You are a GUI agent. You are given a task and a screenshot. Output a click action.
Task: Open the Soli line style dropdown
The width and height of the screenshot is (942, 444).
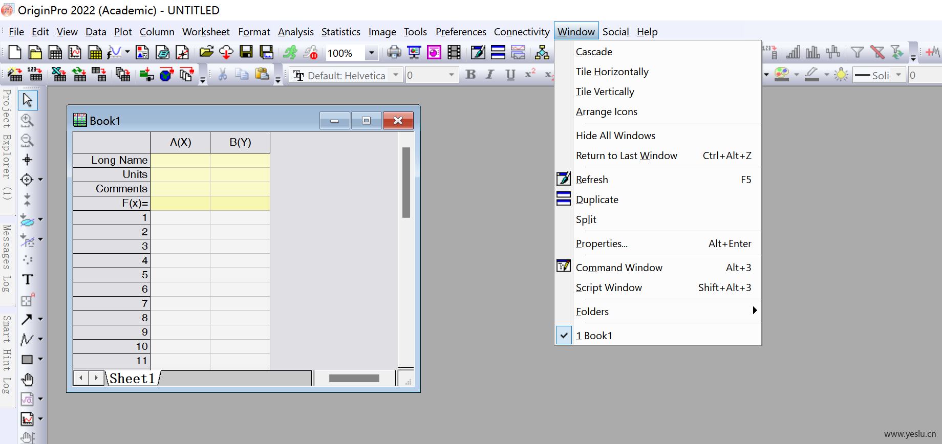898,75
